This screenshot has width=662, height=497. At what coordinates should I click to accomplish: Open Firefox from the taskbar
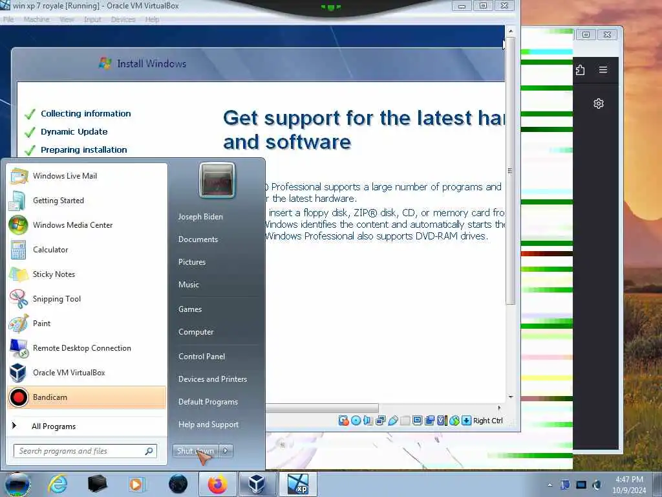217,484
